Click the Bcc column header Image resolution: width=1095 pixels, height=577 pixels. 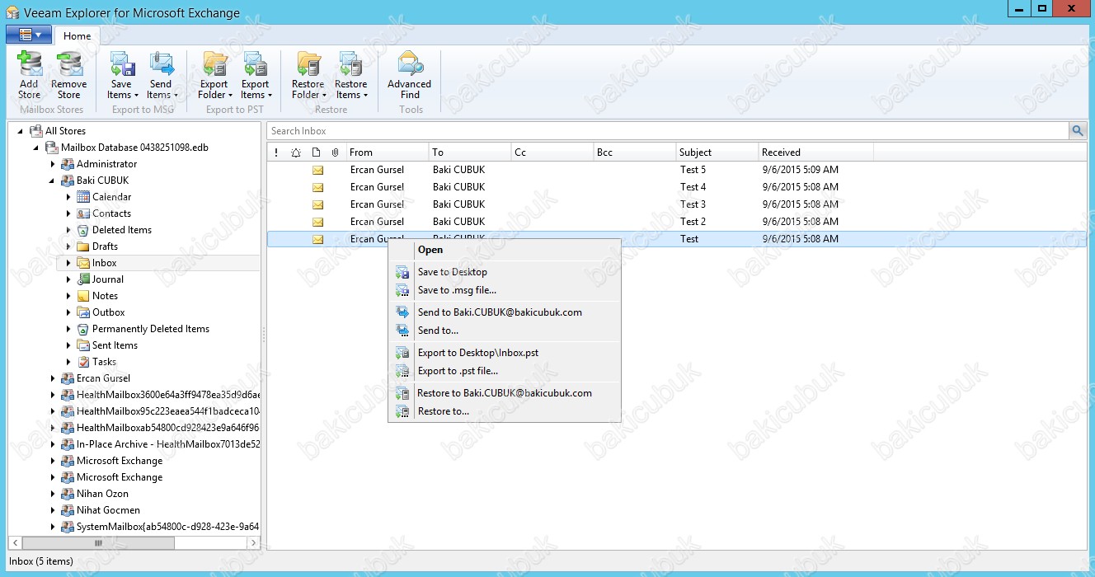635,152
